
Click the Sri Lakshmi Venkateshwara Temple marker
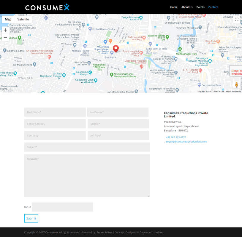[83, 24]
